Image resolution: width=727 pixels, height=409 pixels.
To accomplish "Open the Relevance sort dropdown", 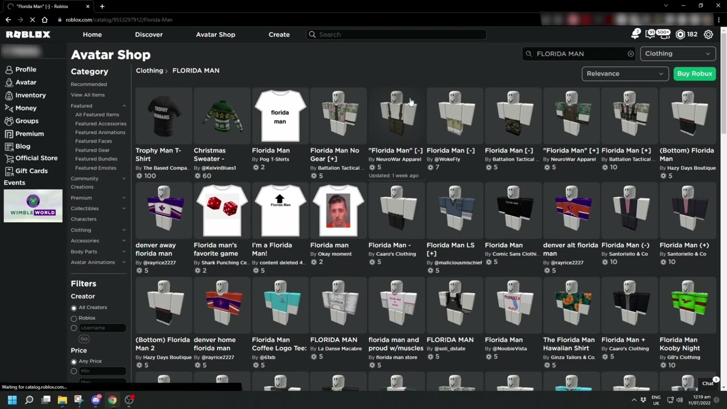I will point(625,74).
